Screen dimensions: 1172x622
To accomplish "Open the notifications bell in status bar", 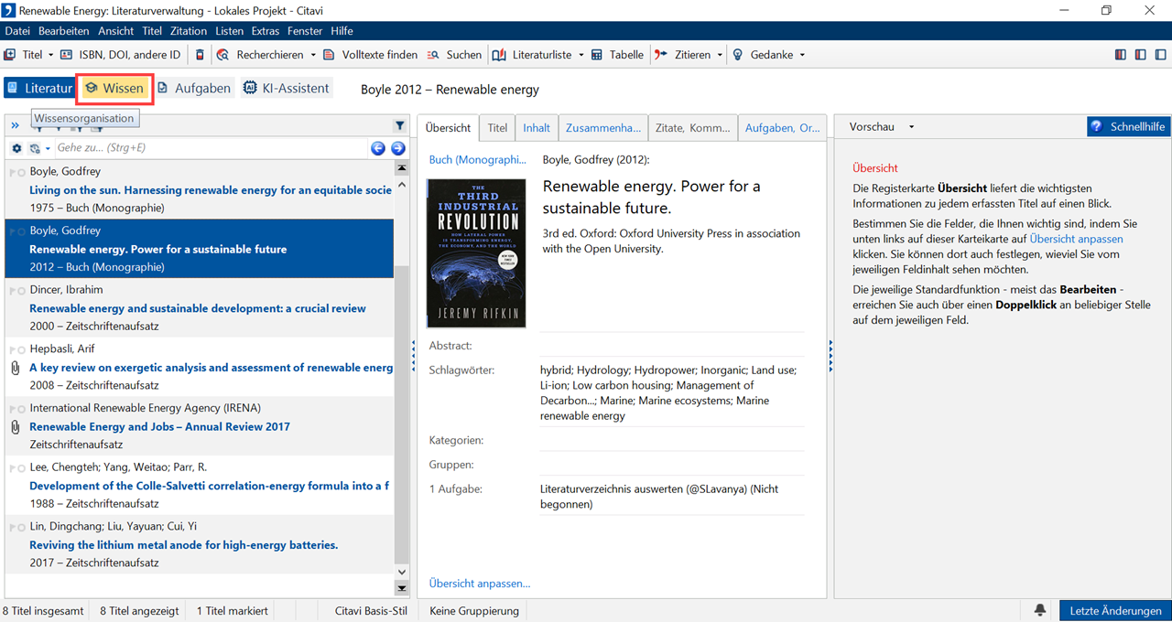I will click(x=1040, y=610).
